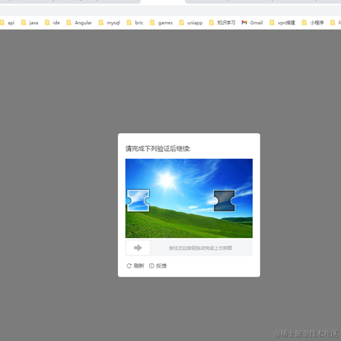Click the sun in captcha image
341x341 pixels.
pyautogui.click(x=167, y=179)
